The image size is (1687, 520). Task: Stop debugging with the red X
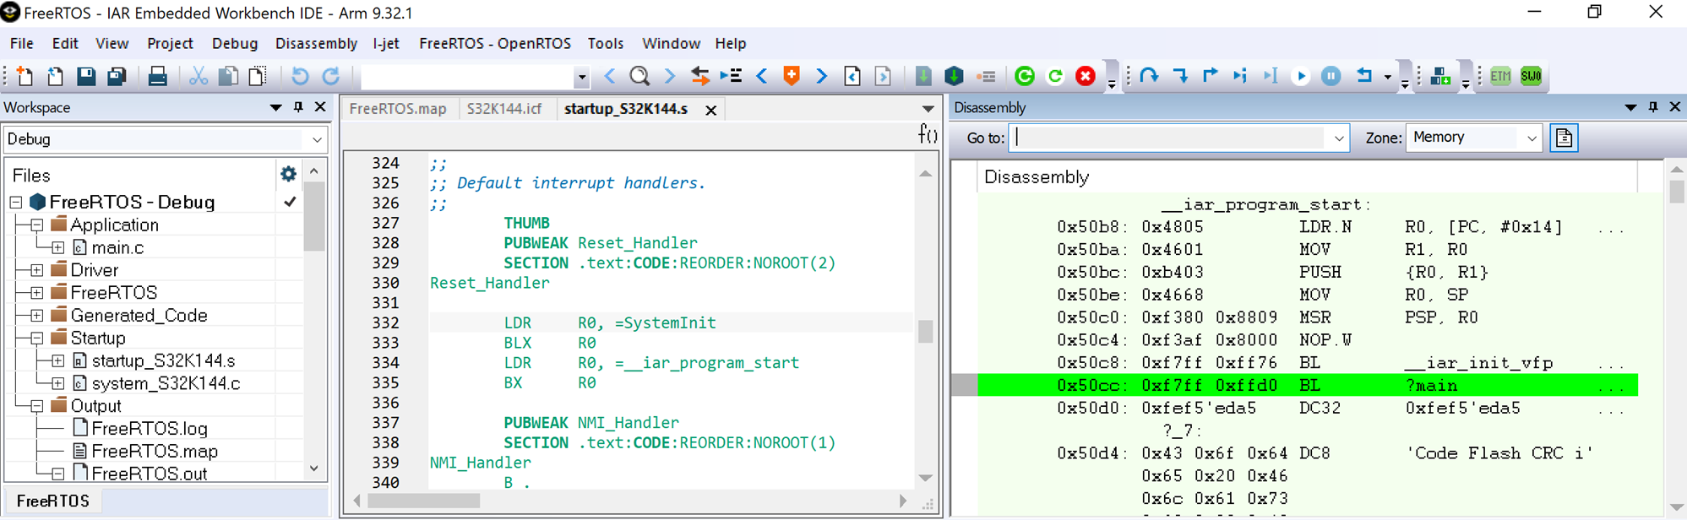[1086, 76]
